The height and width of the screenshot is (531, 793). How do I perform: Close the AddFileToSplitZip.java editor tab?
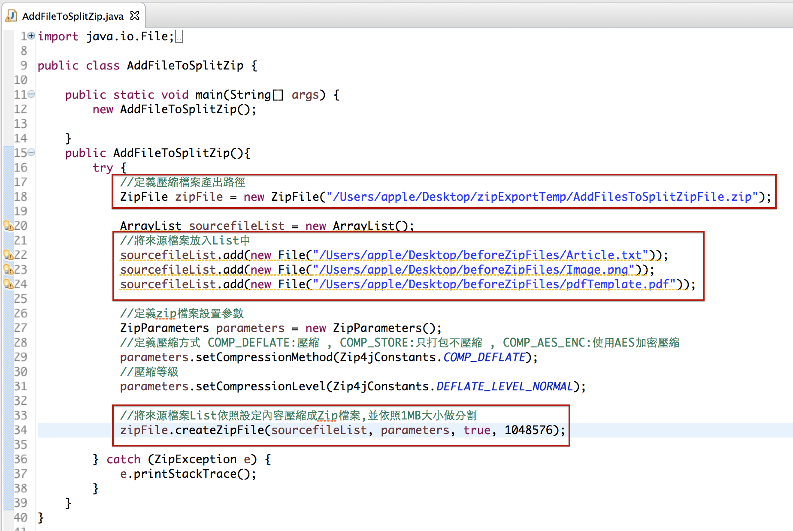click(135, 16)
